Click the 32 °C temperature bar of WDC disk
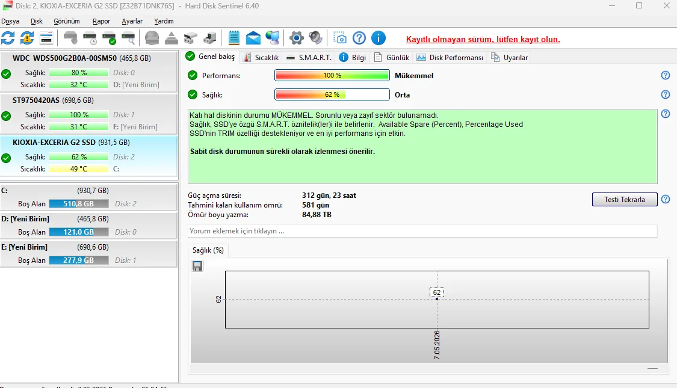Viewport: 677px width, 388px height. click(x=79, y=85)
